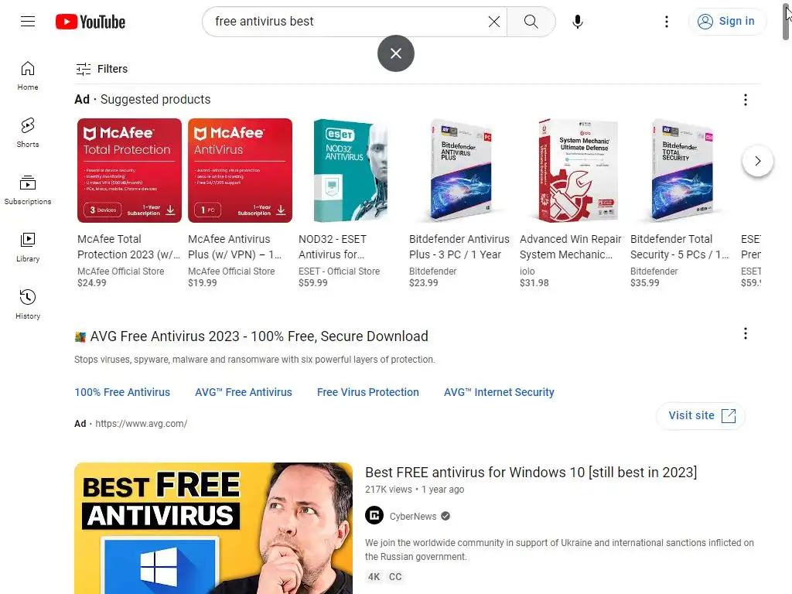Open the AVG Free Antivirus link
Image resolution: width=792 pixels, height=594 pixels.
244,392
